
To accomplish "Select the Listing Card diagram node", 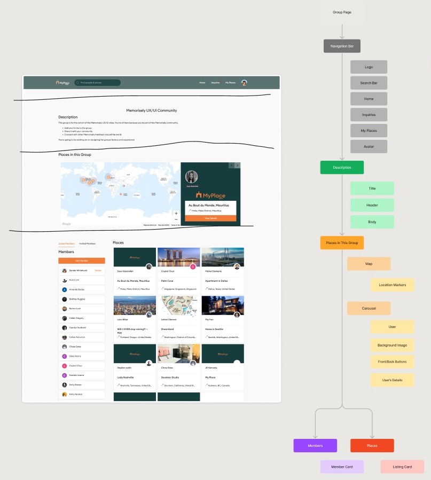I will click(402, 467).
